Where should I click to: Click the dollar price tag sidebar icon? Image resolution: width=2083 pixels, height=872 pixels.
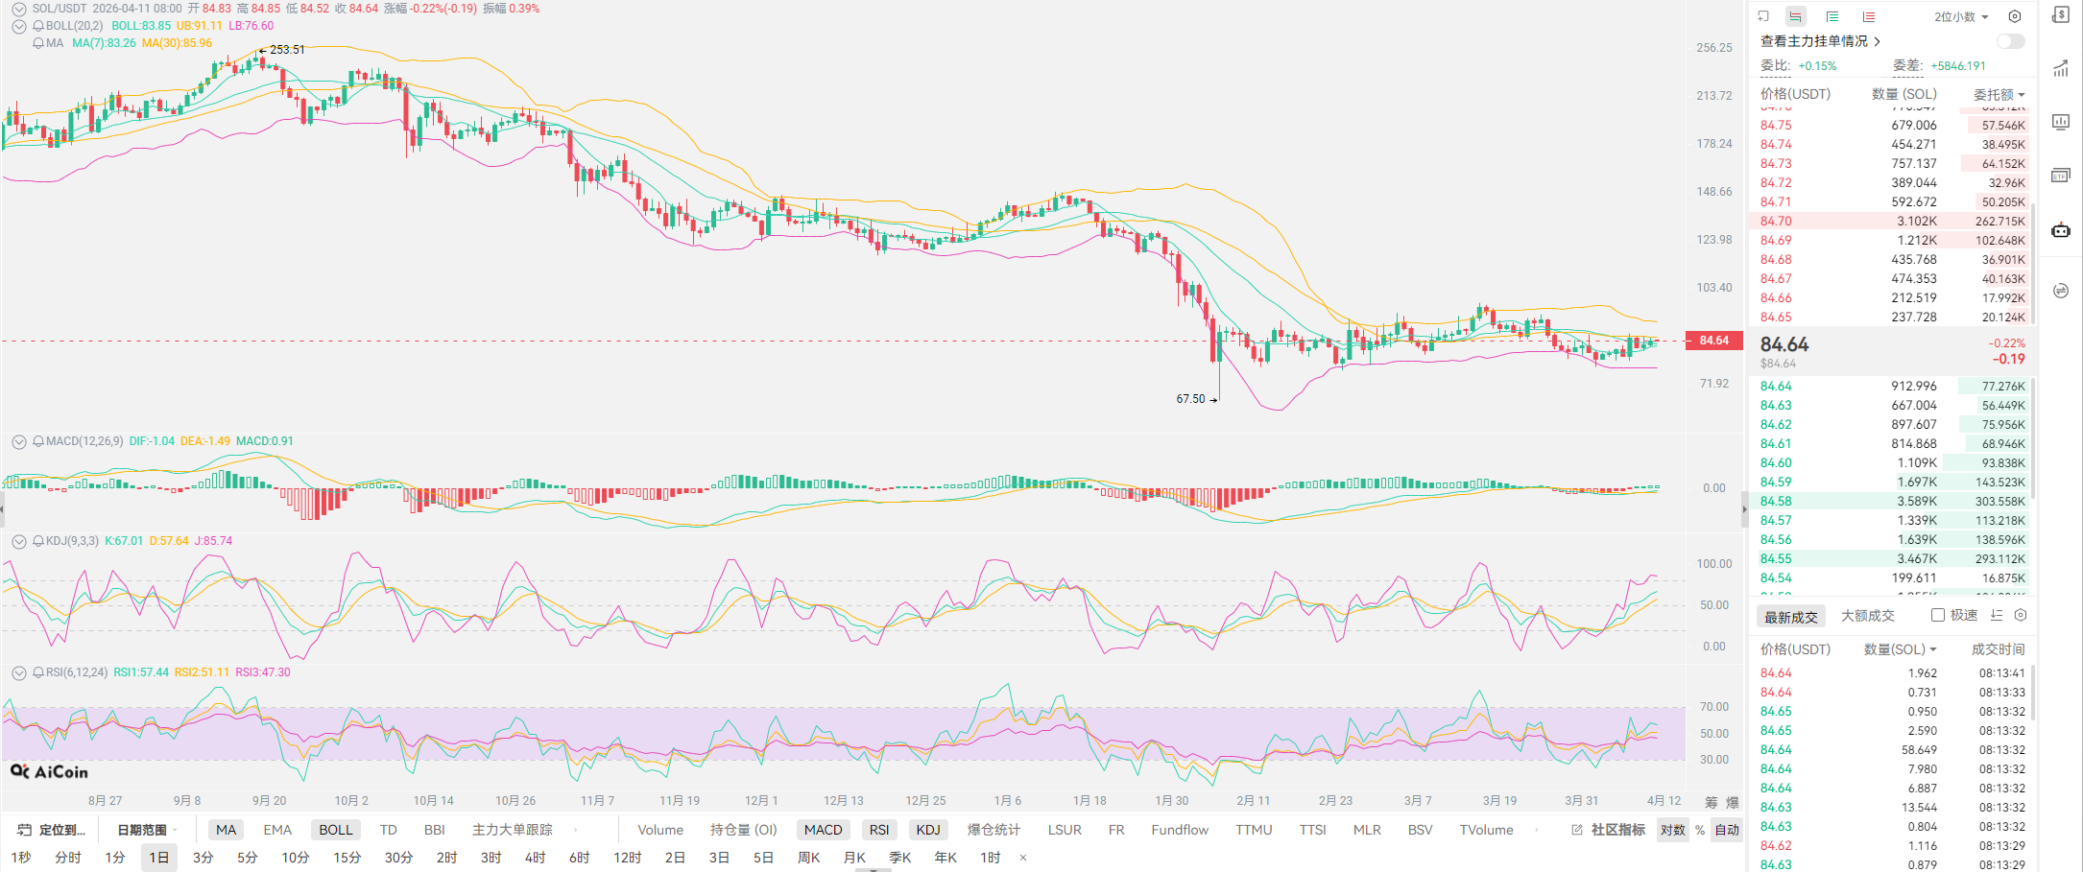tap(2061, 14)
